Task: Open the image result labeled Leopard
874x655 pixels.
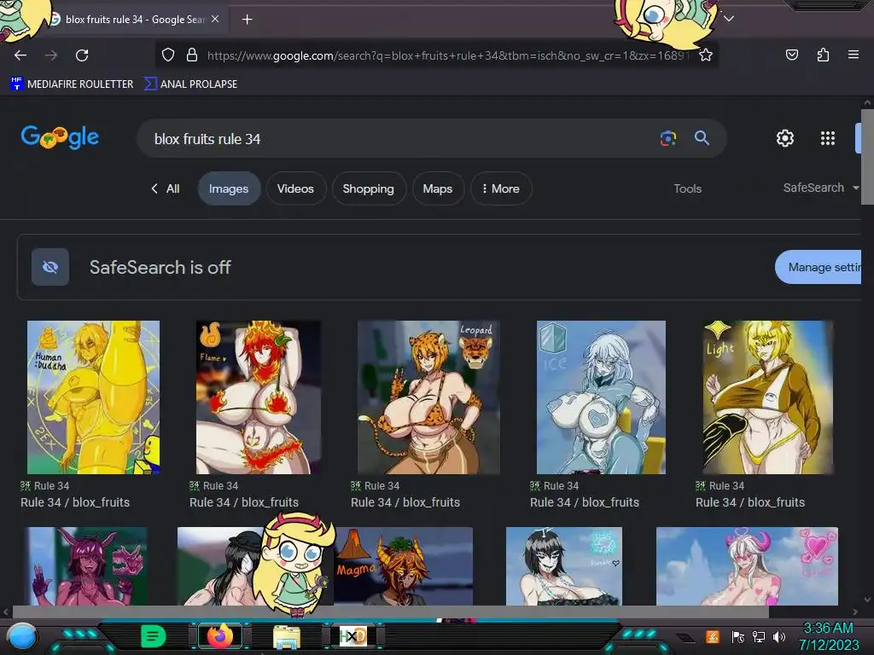Action: pos(428,397)
